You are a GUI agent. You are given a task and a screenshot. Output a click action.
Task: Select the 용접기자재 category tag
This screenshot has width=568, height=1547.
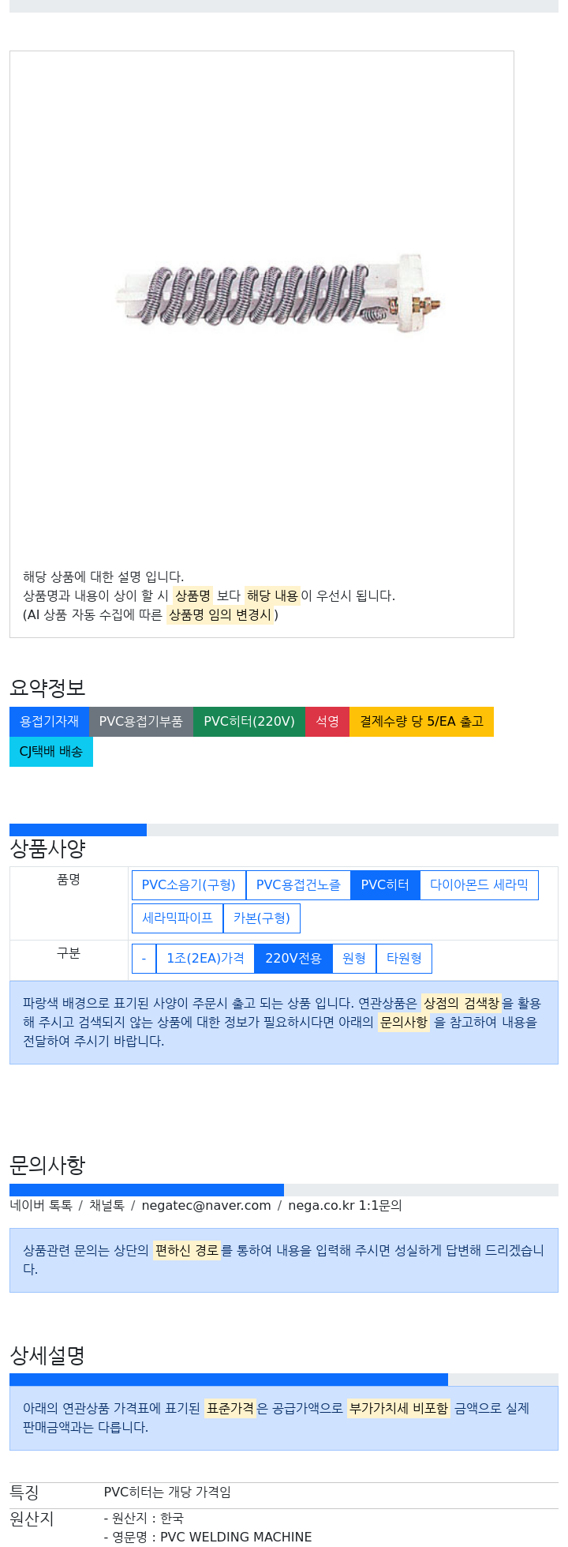coord(49,722)
